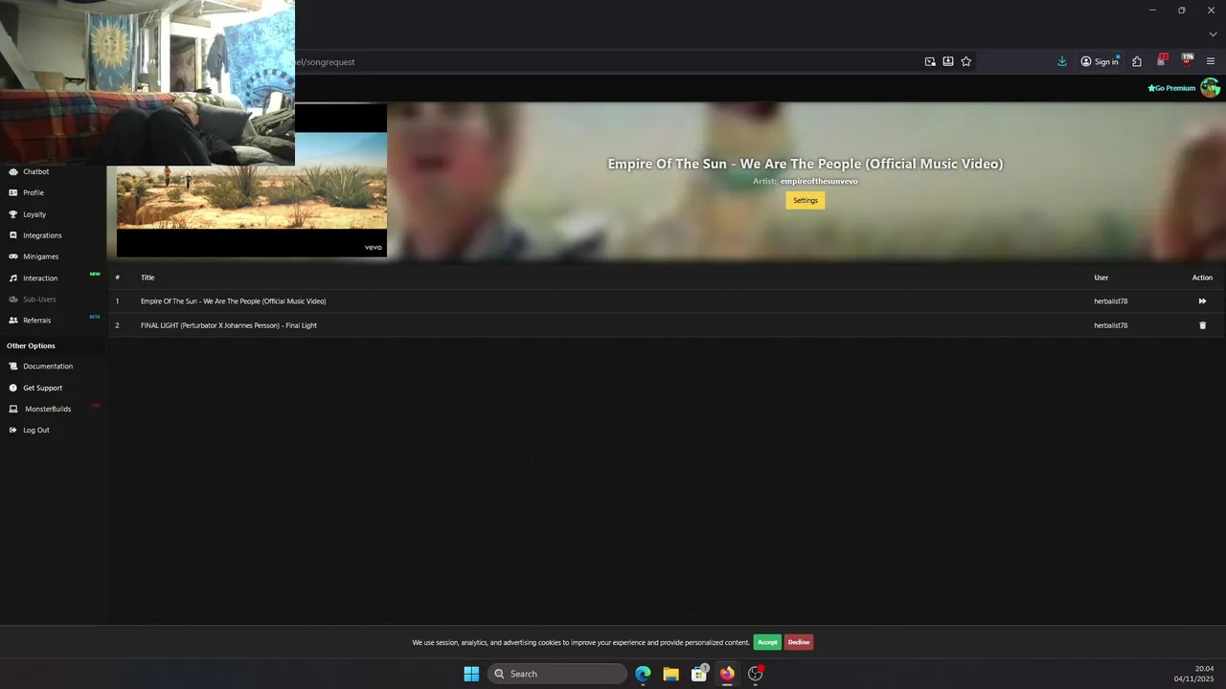Image resolution: width=1226 pixels, height=689 pixels.
Task: Select the Empire Of The Sun queue row title
Action: pyautogui.click(x=233, y=301)
